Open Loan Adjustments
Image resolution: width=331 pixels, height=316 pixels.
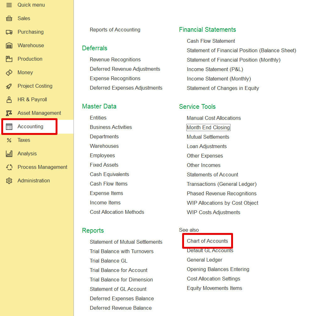(x=207, y=147)
